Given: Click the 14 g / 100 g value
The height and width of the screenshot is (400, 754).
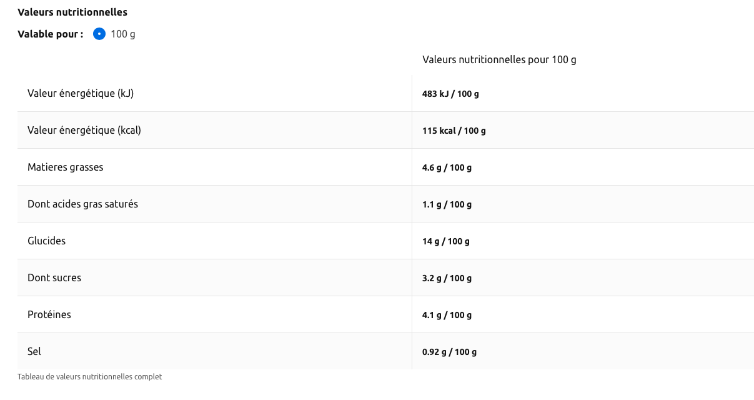Looking at the screenshot, I should click(445, 241).
